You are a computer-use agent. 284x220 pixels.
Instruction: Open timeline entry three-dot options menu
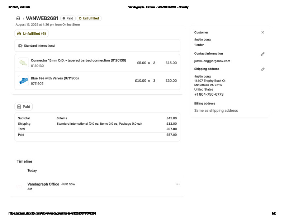pyautogui.click(x=177, y=184)
